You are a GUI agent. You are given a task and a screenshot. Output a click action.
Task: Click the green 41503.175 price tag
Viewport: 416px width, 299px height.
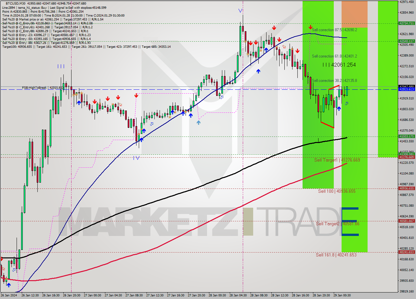(406, 136)
